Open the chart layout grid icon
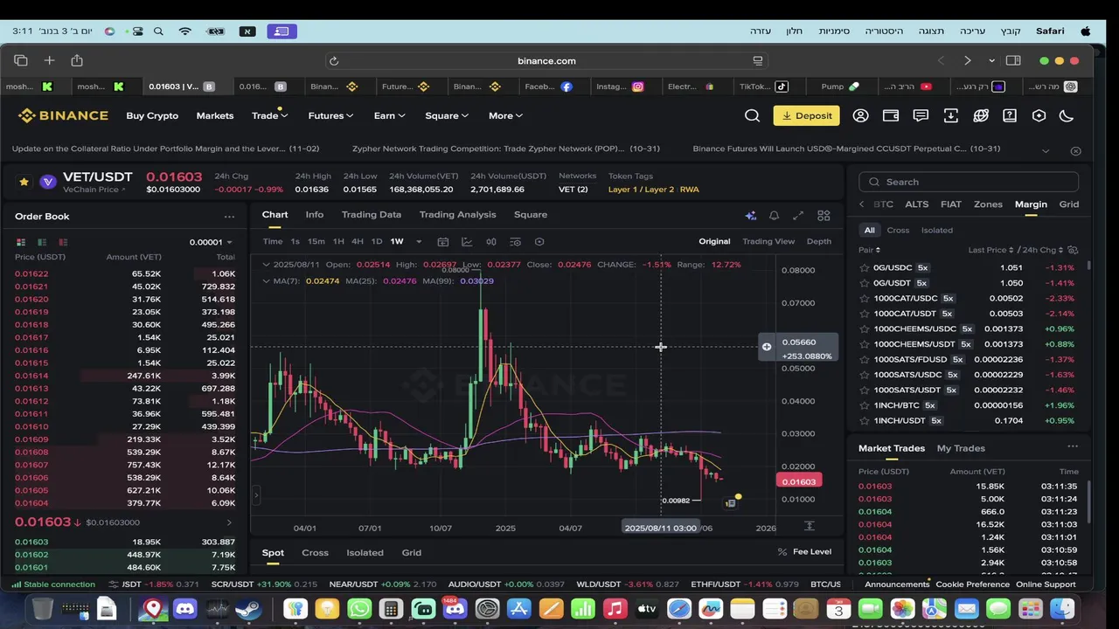This screenshot has width=1119, height=629. pos(824,215)
